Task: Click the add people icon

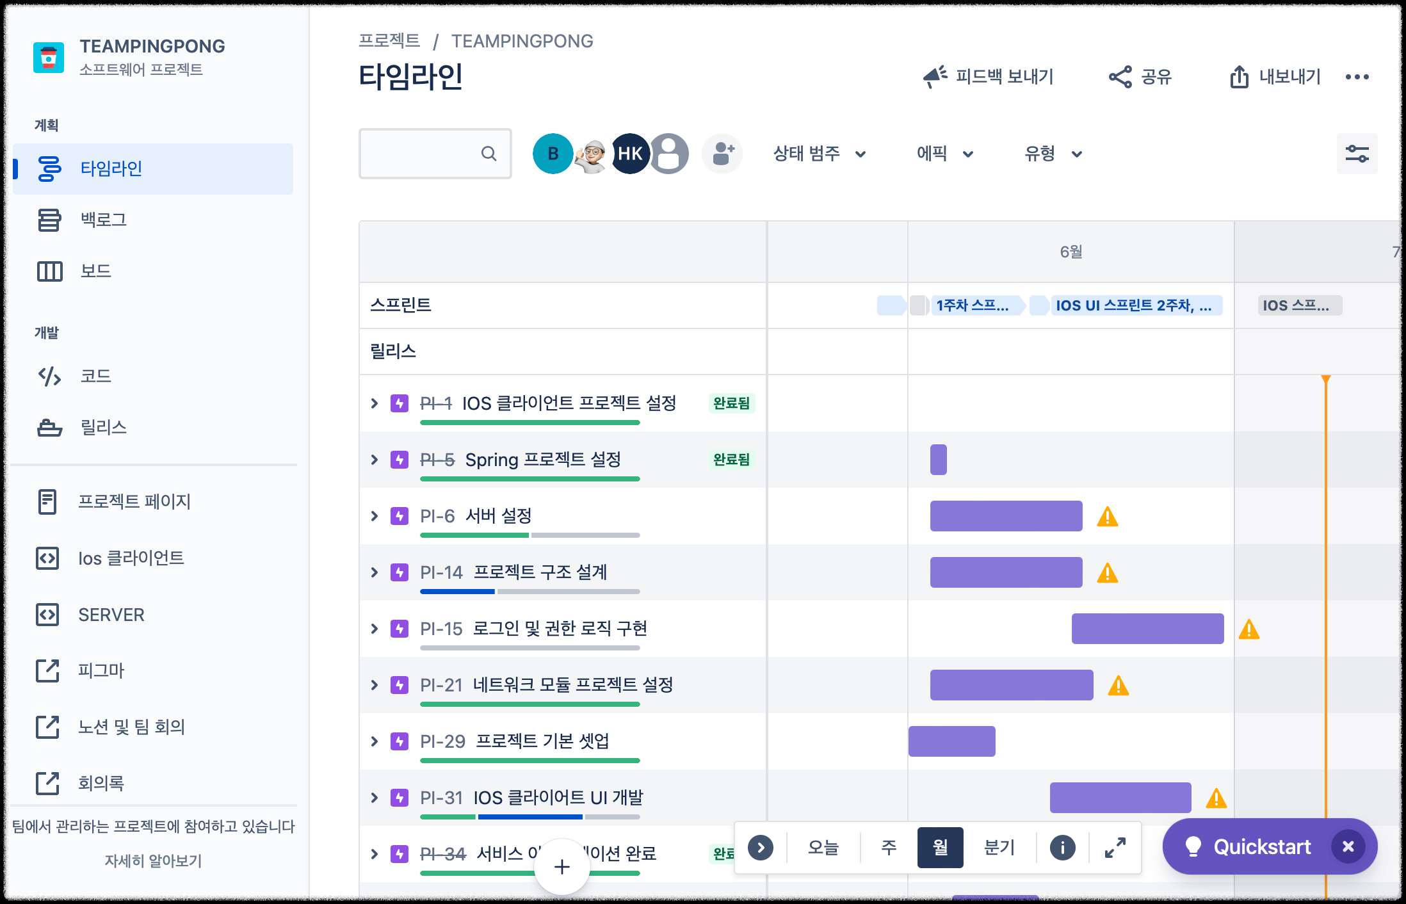Action: (x=722, y=154)
